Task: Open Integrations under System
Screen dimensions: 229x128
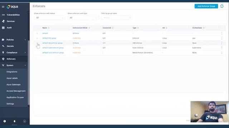Action: tap(12, 72)
